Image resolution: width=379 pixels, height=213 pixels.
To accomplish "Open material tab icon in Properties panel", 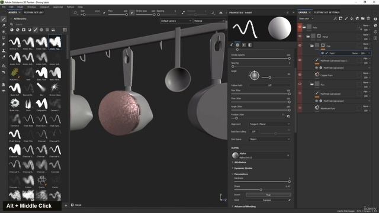I will click(250, 45).
